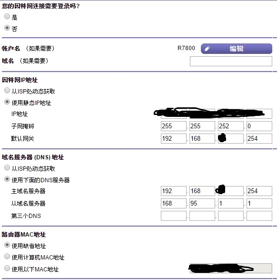Screen dimensions: 277x280
Task: Choose 使用下面的DNS服务器 option
Action: click(x=7, y=179)
